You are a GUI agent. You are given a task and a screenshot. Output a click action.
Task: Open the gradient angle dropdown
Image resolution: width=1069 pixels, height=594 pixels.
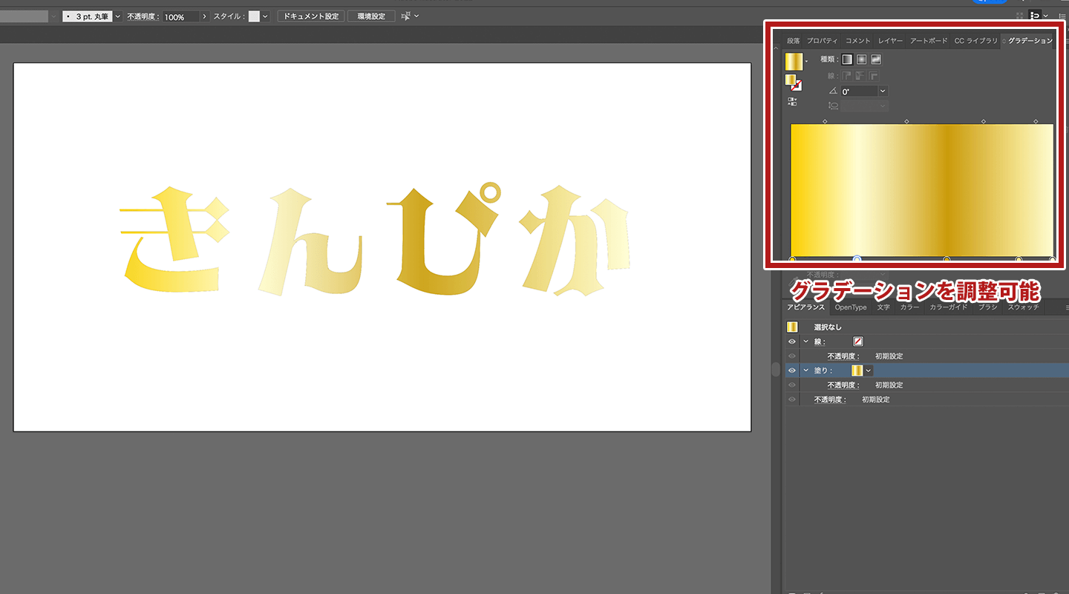[883, 91]
